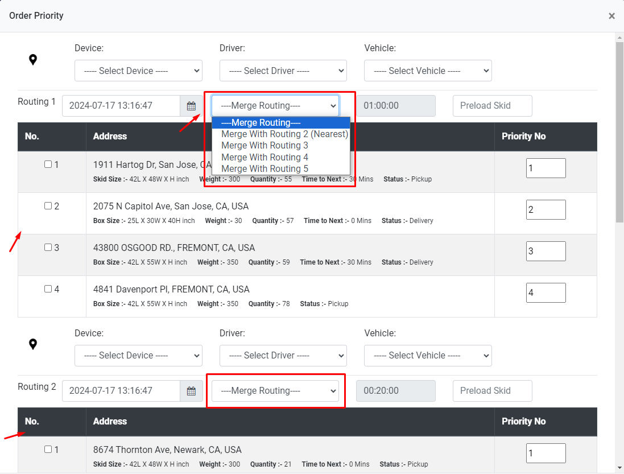Focus the Routing 1 Preload Skid field
624x474 pixels.
[x=492, y=106]
